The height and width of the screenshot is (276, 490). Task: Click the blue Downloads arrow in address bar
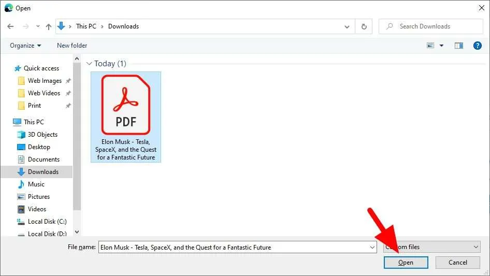pyautogui.click(x=61, y=26)
